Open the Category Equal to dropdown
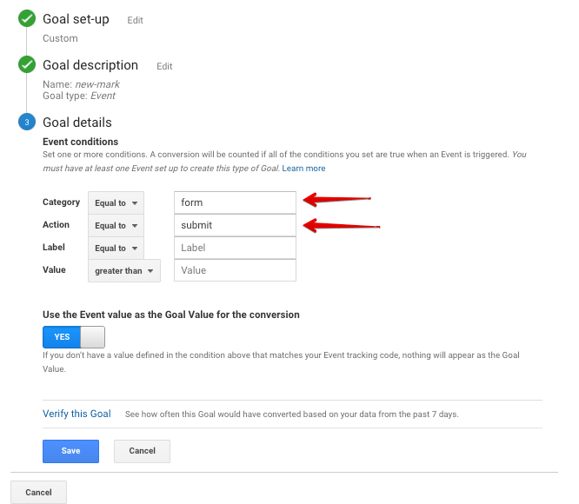Image resolution: width=579 pixels, height=504 pixels. (116, 203)
